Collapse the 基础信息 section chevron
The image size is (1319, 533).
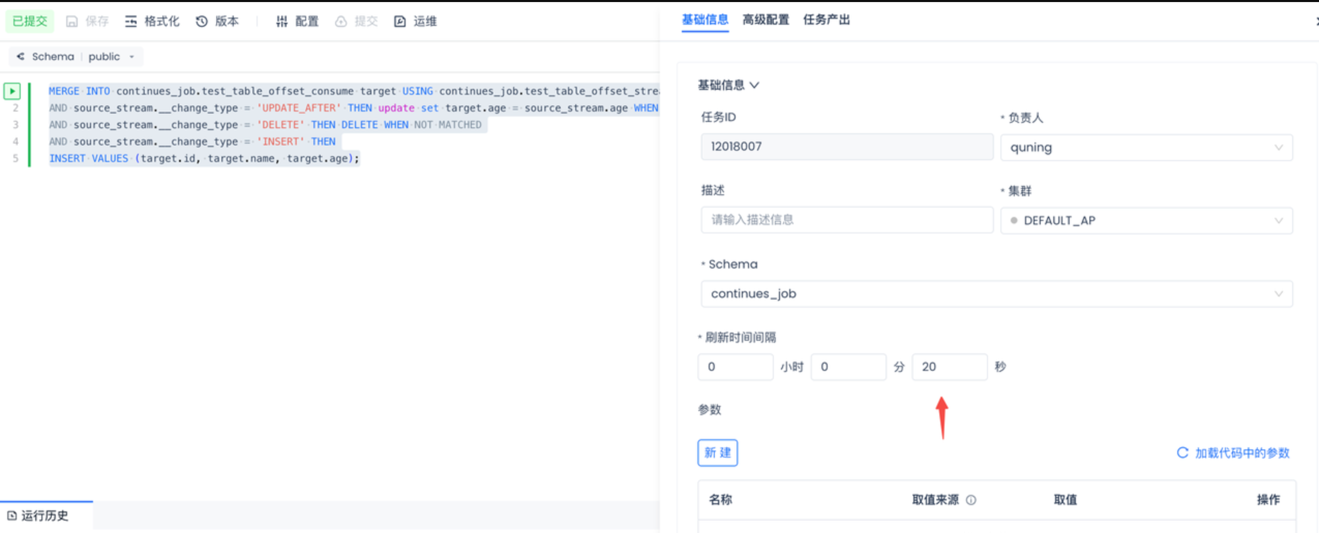coord(755,85)
